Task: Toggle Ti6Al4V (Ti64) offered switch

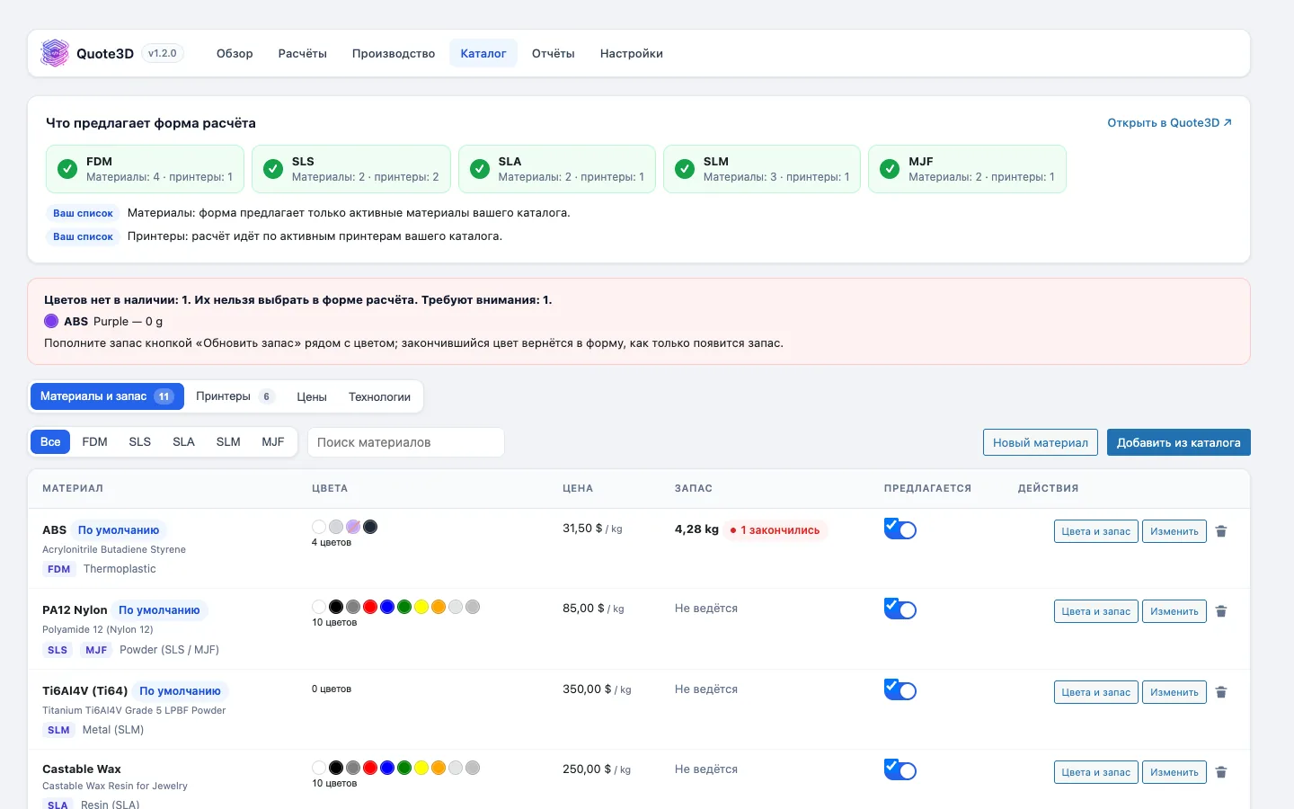Action: click(x=900, y=690)
